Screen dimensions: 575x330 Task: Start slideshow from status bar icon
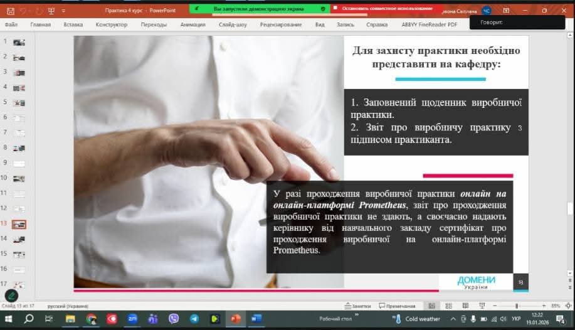pos(482,306)
